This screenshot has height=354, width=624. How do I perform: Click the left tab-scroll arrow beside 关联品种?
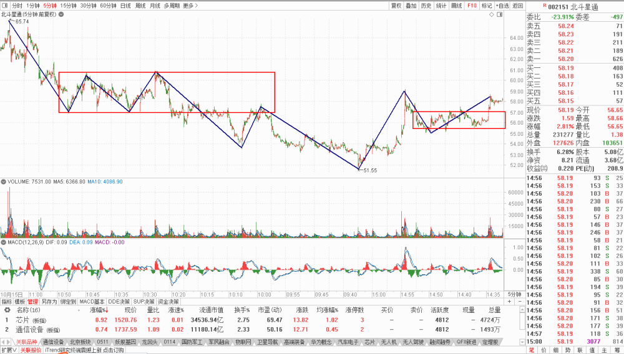(x=3, y=342)
